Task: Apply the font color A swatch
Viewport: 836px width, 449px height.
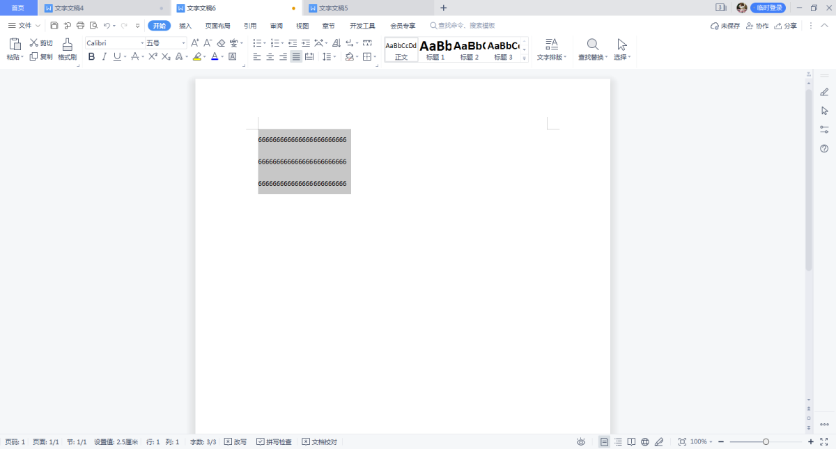Action: pos(215,57)
